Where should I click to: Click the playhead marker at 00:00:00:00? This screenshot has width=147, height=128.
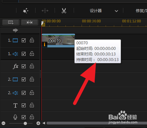point(43,24)
